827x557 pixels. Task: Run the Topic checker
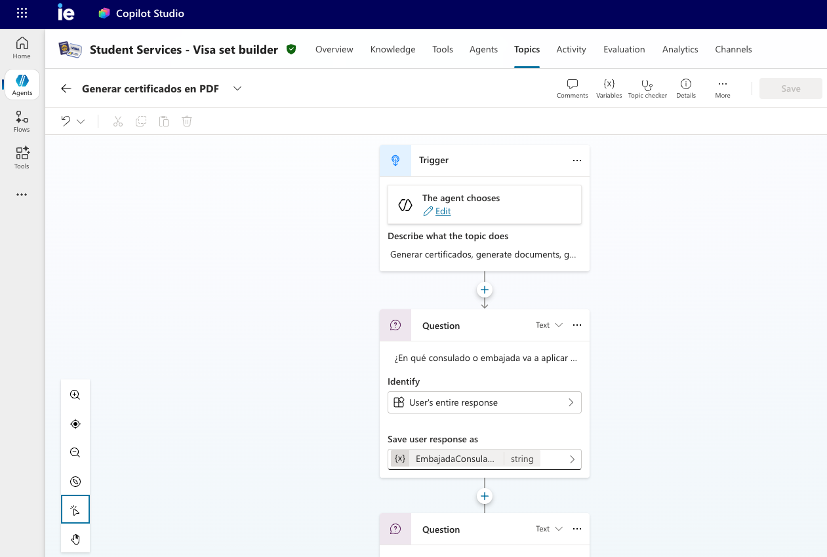click(647, 88)
